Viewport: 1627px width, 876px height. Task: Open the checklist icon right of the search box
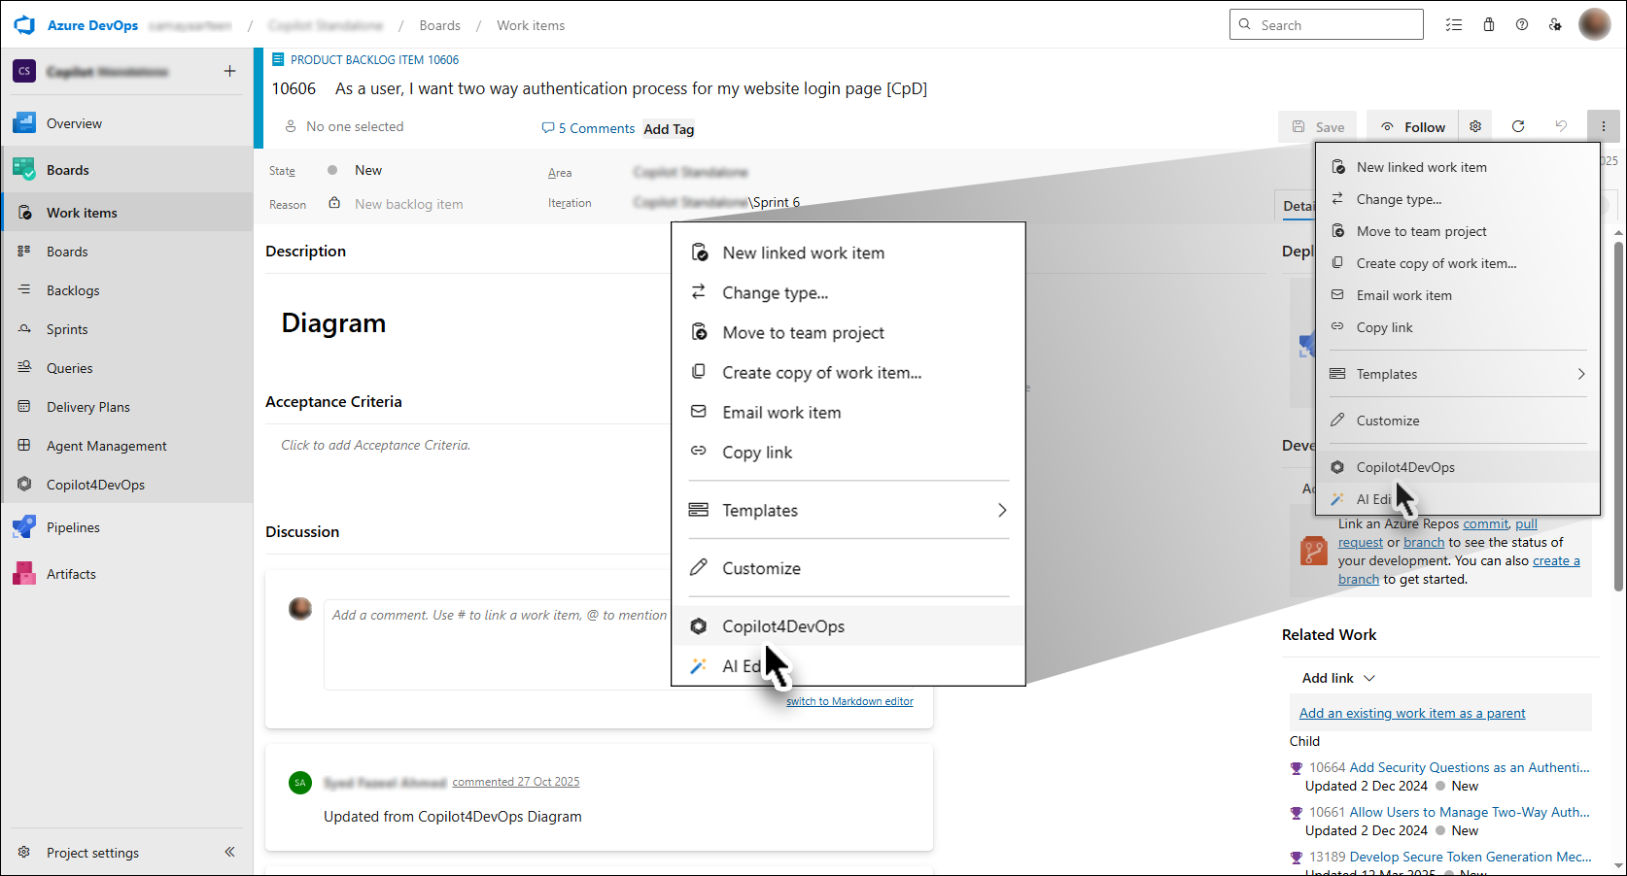click(1454, 25)
